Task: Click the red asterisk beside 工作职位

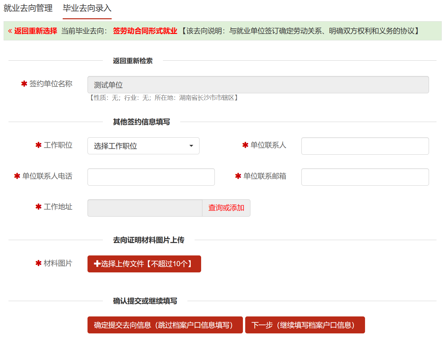Action: (39, 145)
